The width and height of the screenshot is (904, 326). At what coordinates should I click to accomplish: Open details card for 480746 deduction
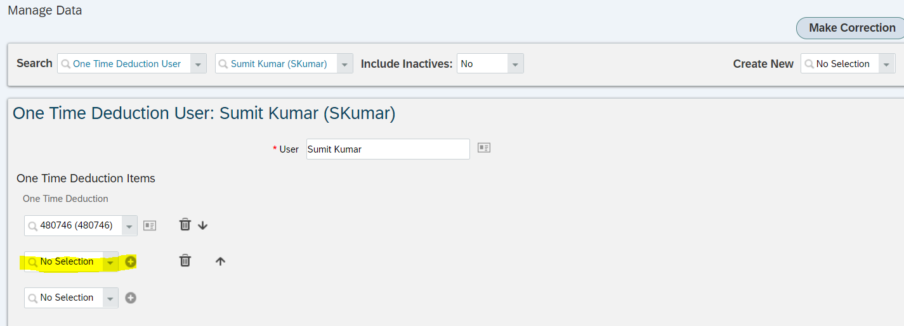coord(150,225)
